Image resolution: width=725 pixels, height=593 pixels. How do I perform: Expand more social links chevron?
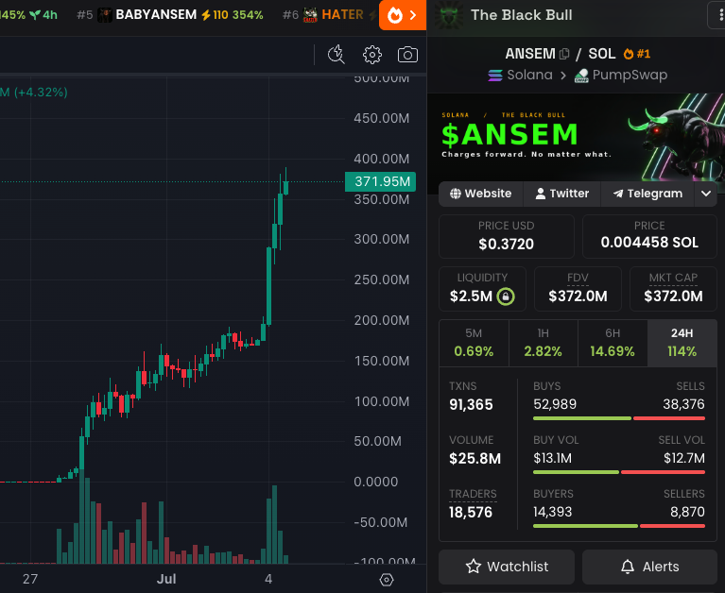pyautogui.click(x=706, y=194)
